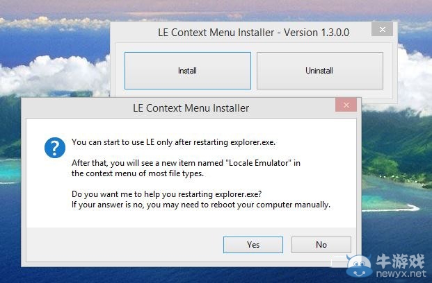
Task: Close the Version 1.3.0.0 installer window
Action: (382, 29)
